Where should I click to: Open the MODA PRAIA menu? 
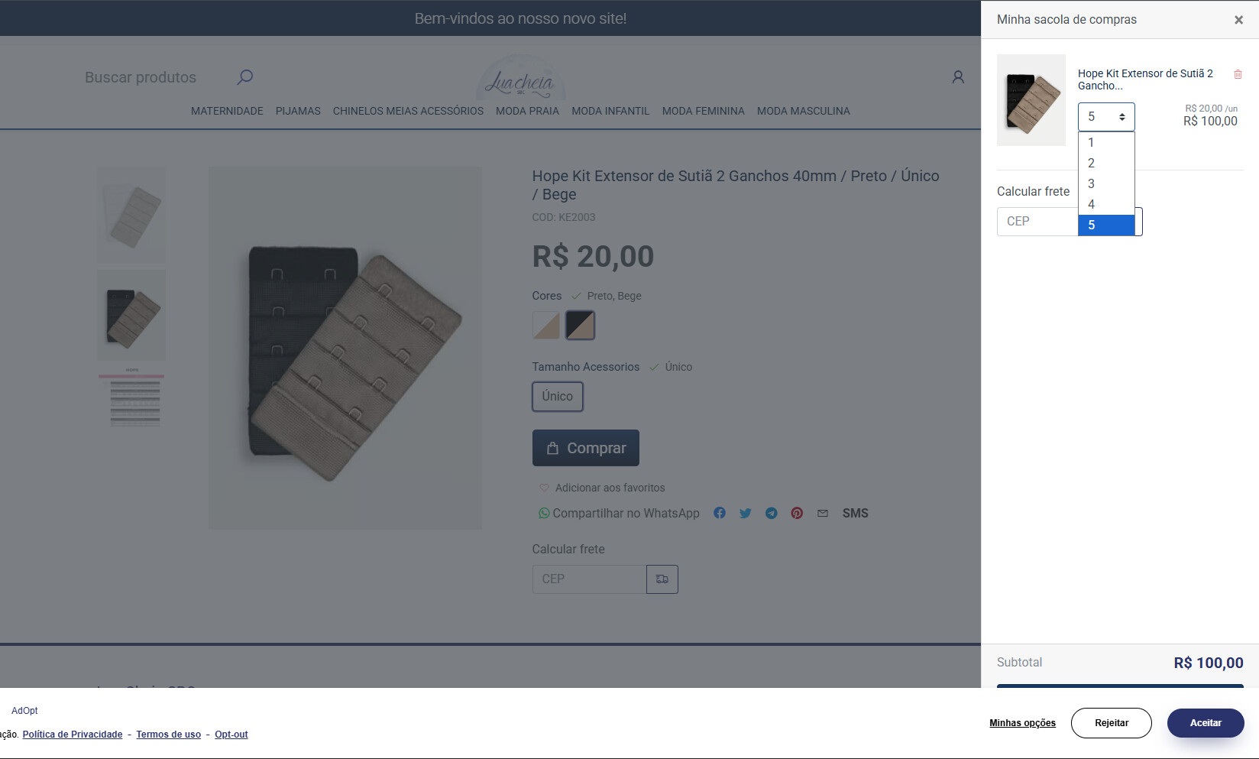click(x=527, y=111)
